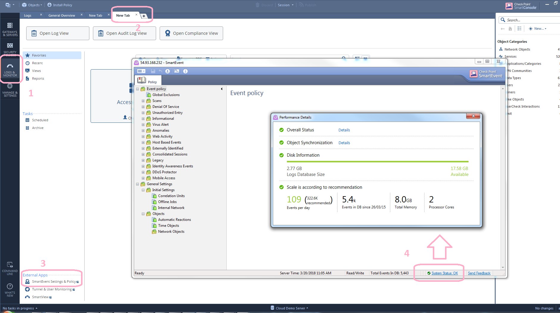Viewport: 560px width, 313px height.
Task: Click the Install Policy button
Action: pos(60,5)
